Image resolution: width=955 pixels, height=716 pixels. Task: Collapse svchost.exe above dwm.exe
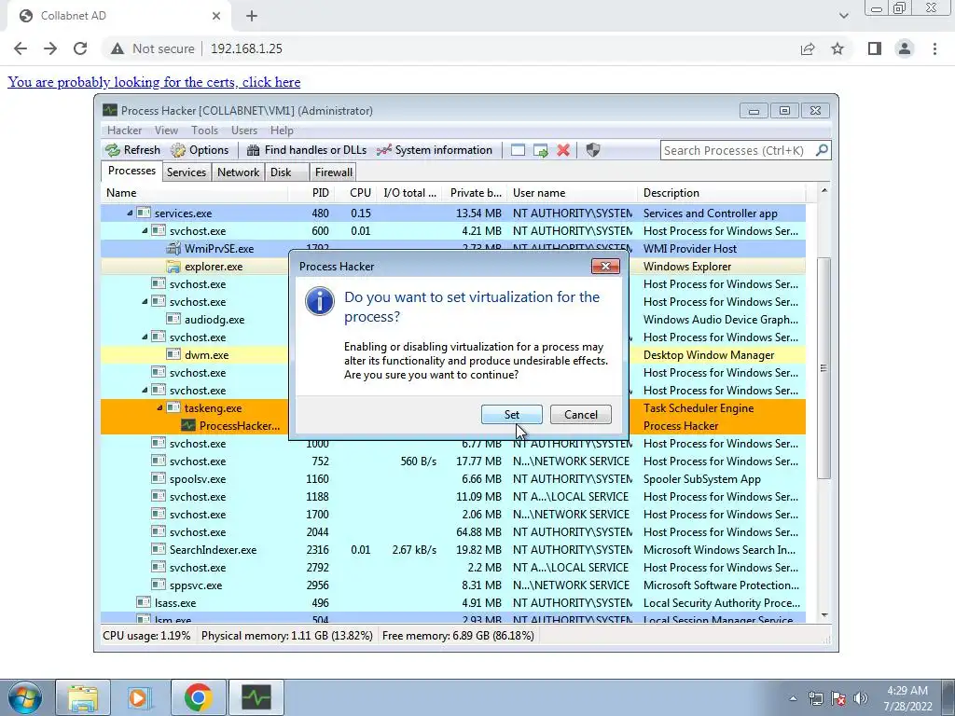click(x=145, y=337)
